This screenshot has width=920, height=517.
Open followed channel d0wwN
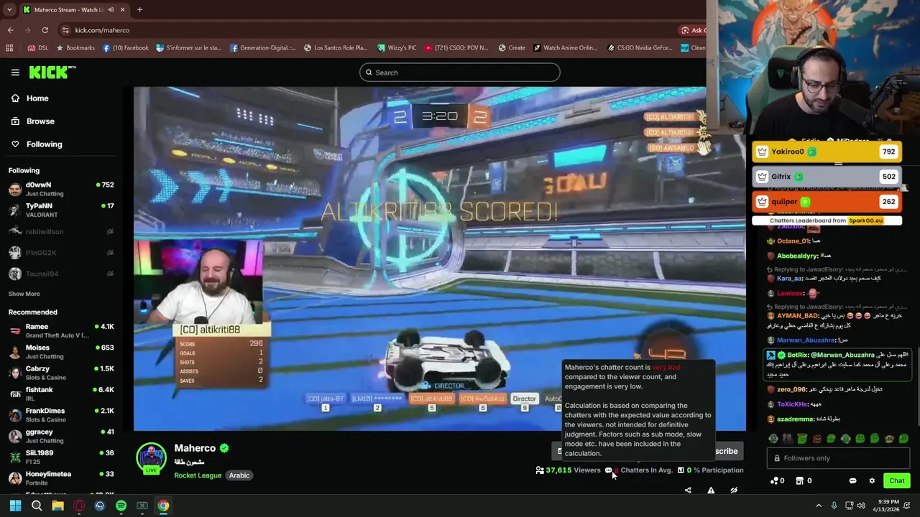[x=61, y=189]
